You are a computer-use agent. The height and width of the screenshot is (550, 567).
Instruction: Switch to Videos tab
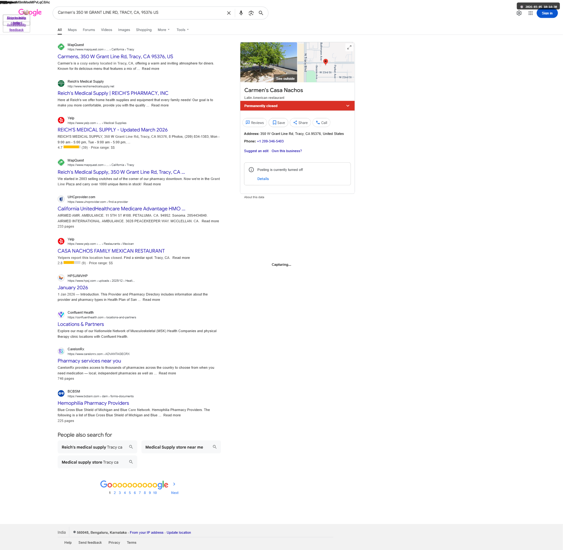pyautogui.click(x=107, y=30)
